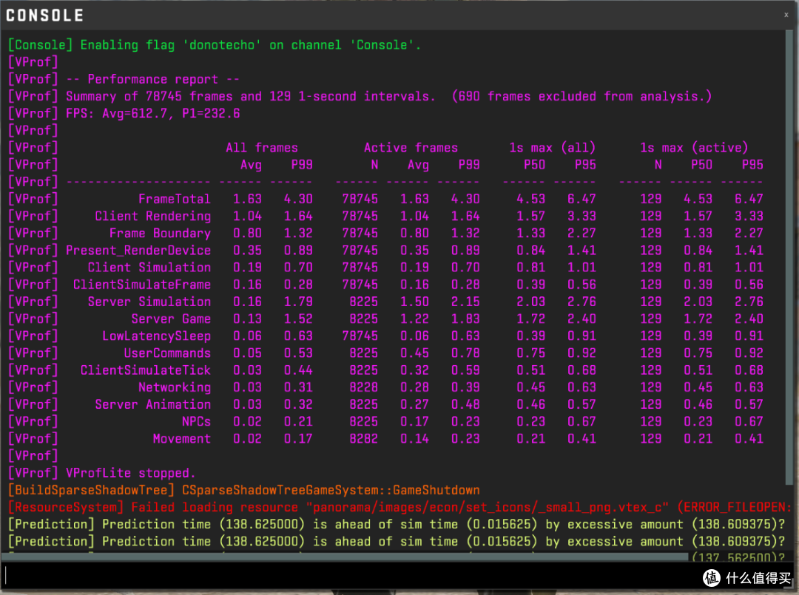799x595 pixels.
Task: Select the "Enabling flag 'donotecho'" console line
Action: click(215, 45)
